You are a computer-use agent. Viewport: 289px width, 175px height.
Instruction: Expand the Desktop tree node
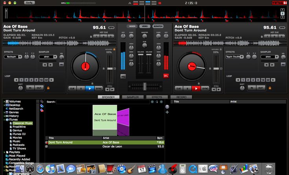pos(4,105)
